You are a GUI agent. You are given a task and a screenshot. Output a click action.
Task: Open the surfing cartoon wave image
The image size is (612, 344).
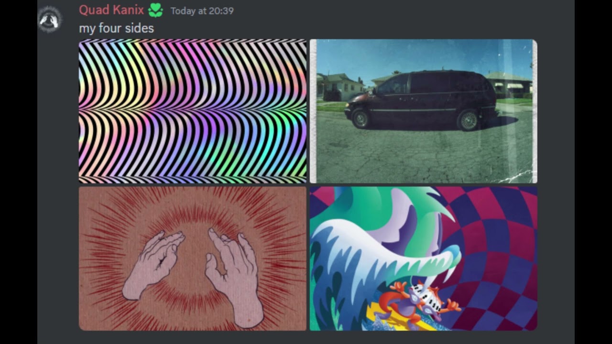[x=423, y=258]
